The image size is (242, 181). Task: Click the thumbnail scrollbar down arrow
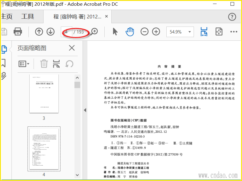77,175
